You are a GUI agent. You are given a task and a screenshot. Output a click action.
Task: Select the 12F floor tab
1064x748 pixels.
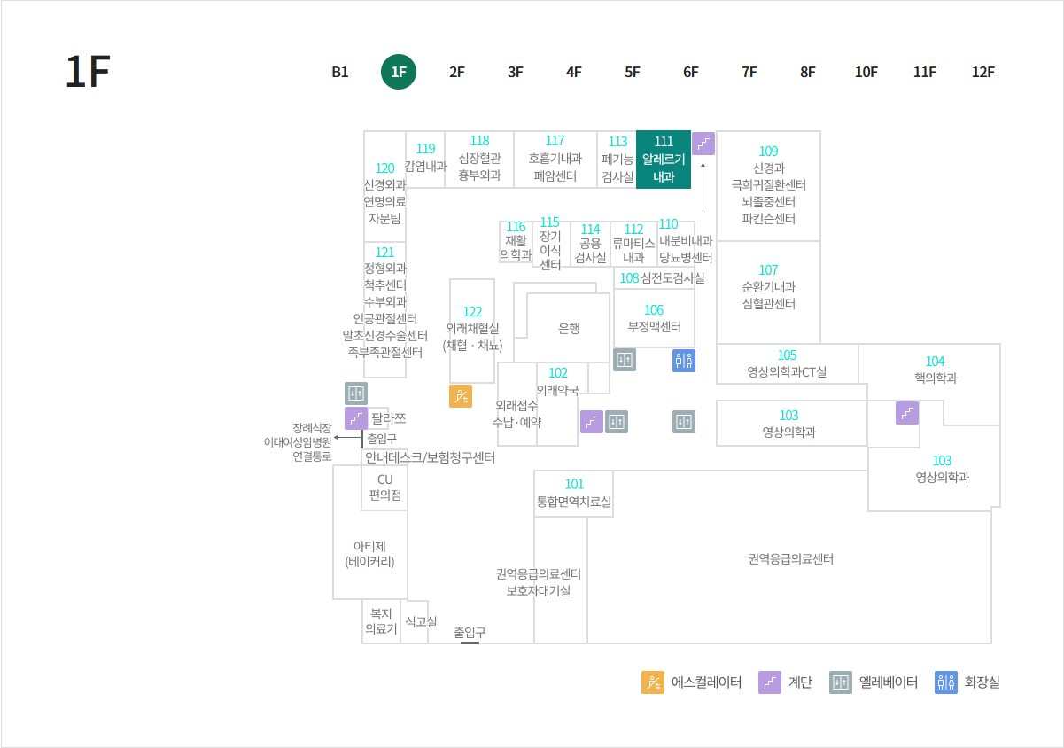(983, 72)
